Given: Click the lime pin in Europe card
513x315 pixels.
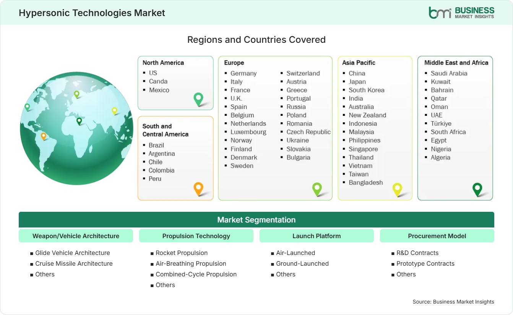Looking at the screenshot, I should click(317, 189).
